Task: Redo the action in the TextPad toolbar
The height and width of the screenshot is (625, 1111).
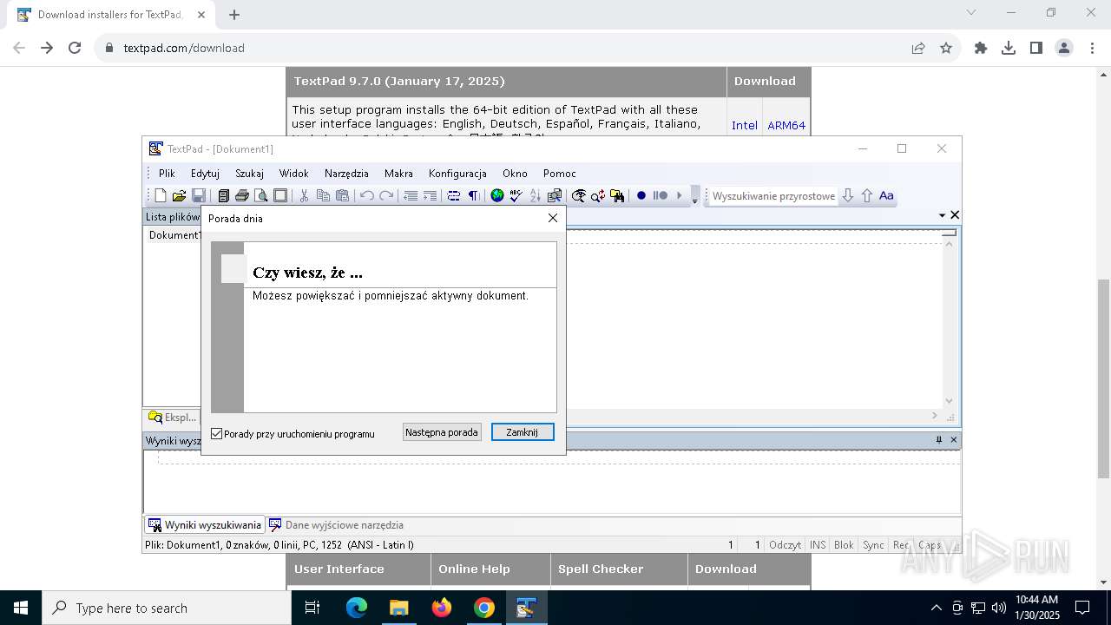Action: point(386,195)
